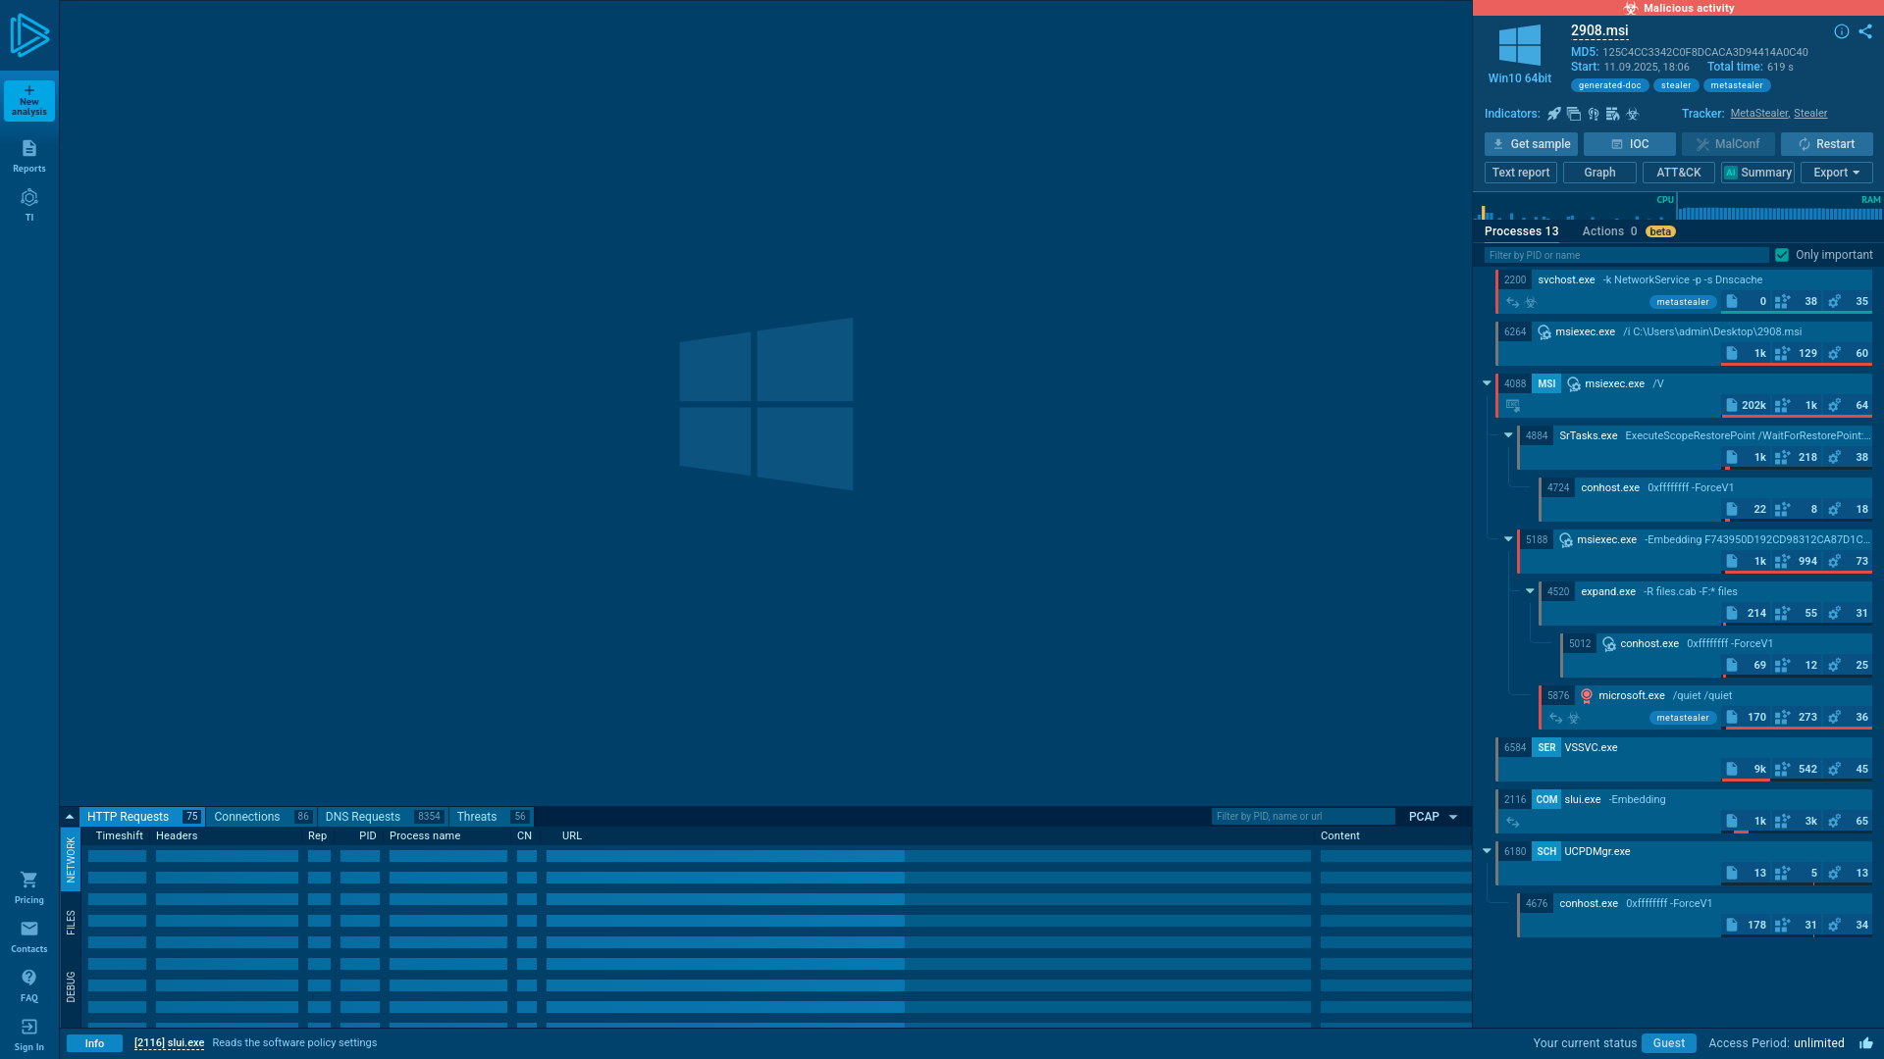
Task: Click the executable dropped icon under msiexec.exe 4088
Action: pyautogui.click(x=1512, y=405)
